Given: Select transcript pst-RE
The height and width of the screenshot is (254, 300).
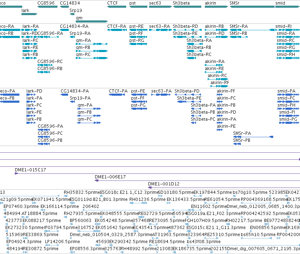Looking at the screenshot, I should point(136,26).
